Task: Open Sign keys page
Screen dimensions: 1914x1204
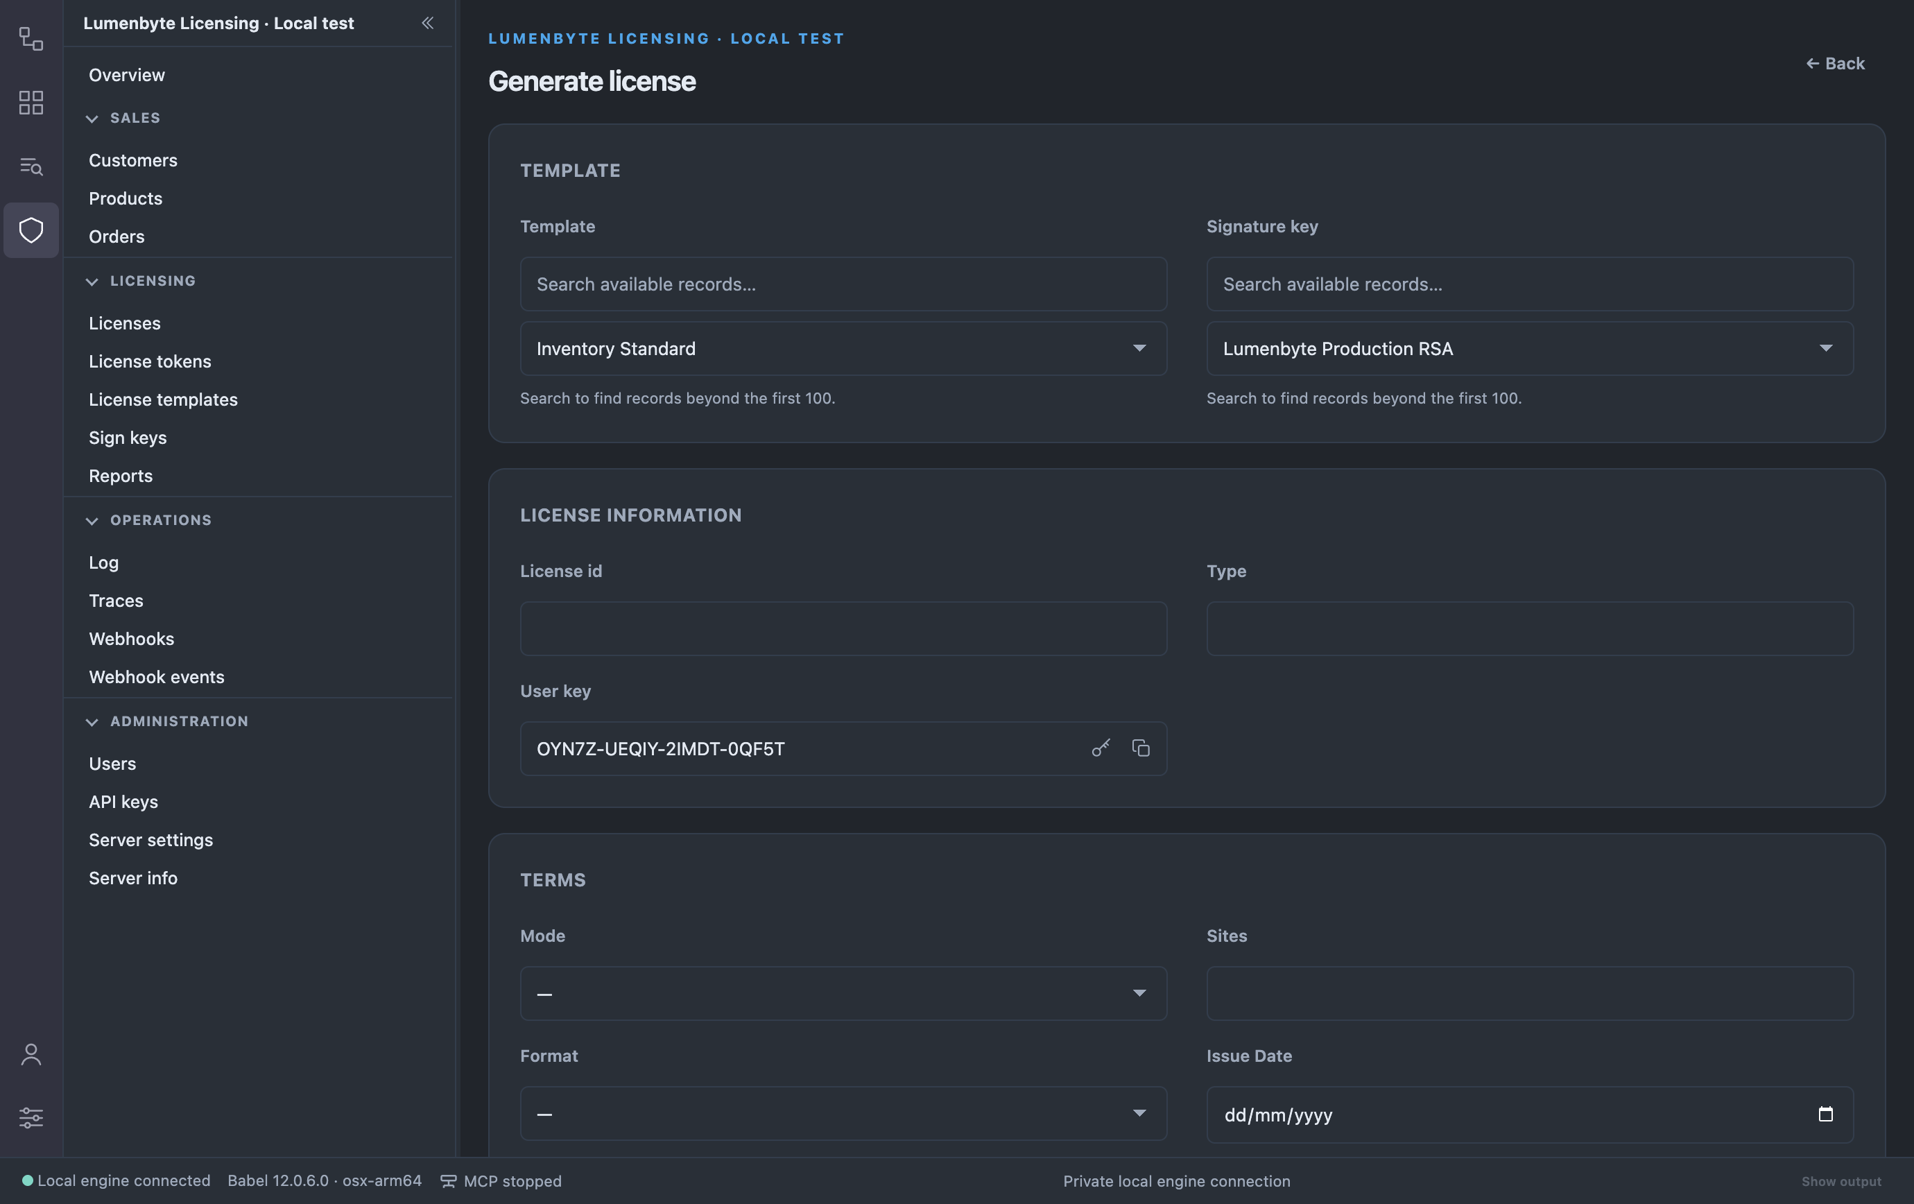Action: pyautogui.click(x=128, y=437)
